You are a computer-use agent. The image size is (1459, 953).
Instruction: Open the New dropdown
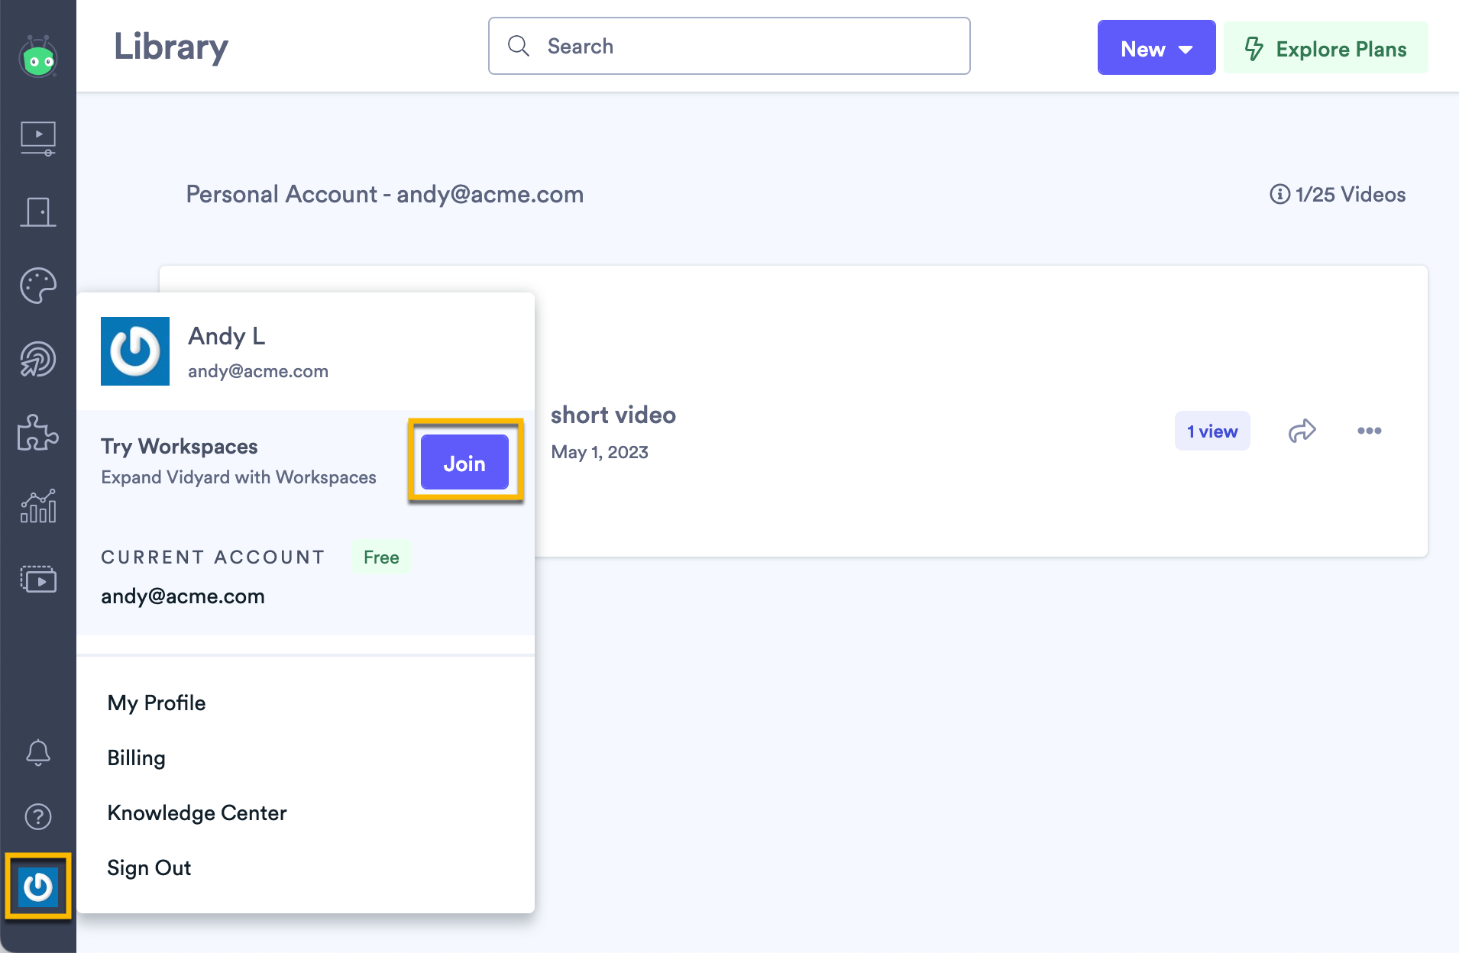click(x=1156, y=47)
